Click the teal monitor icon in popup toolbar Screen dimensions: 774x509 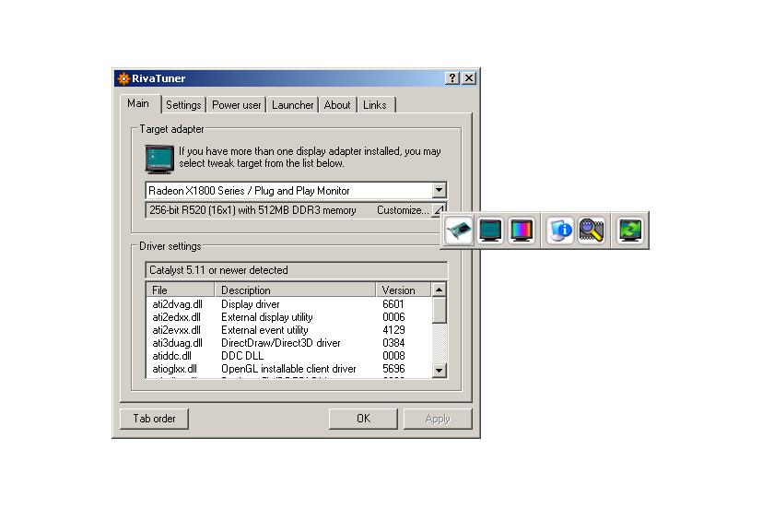tap(490, 231)
